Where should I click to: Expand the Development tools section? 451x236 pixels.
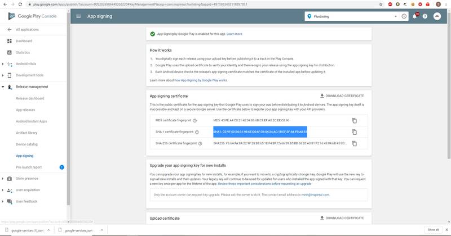[x=3, y=75]
